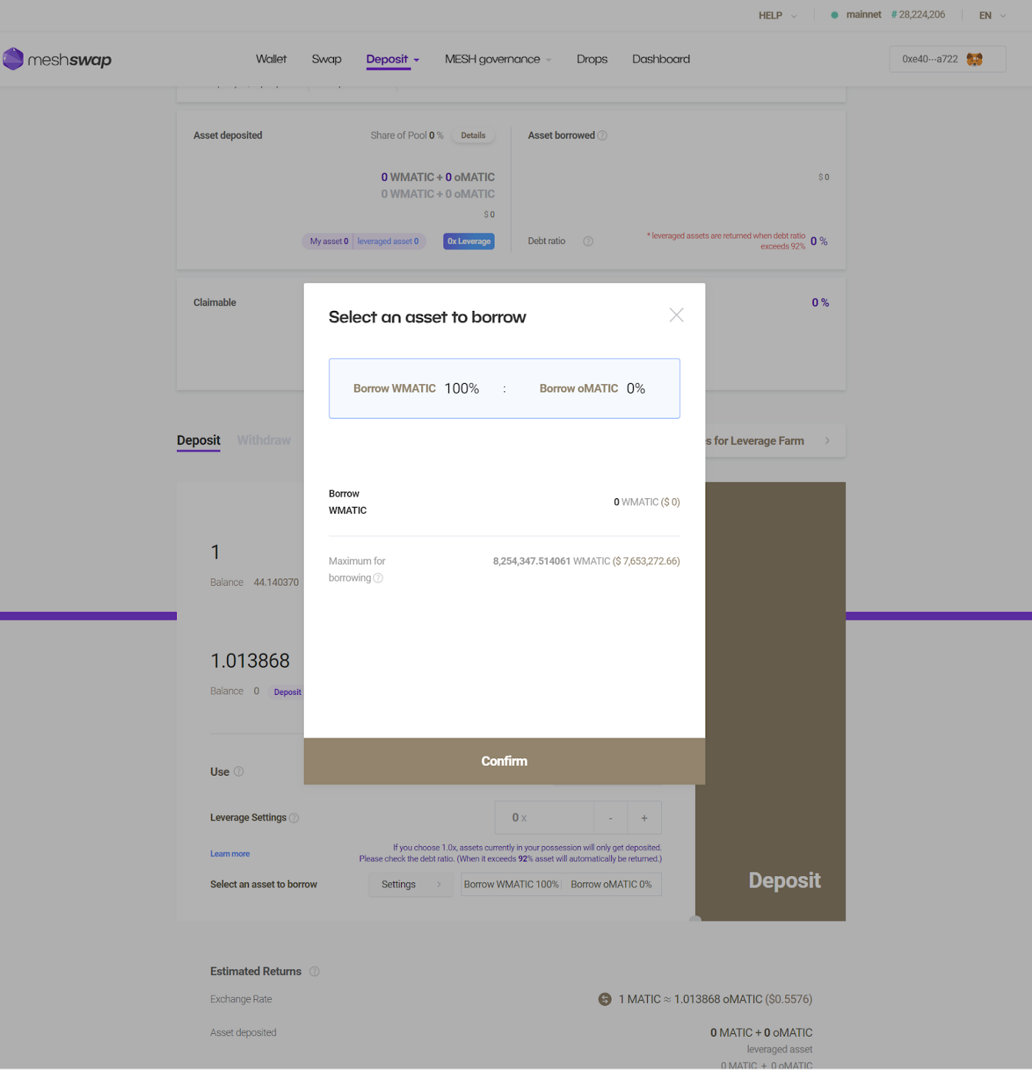Click the Estimated Returns help icon
1032x1070 pixels.
[315, 971]
